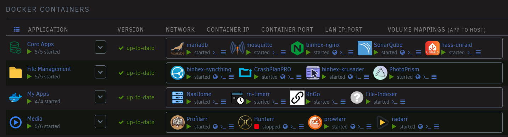Click the radarr play-arrow icon

click(x=383, y=122)
